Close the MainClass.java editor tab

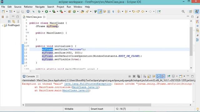(x=44, y=17)
